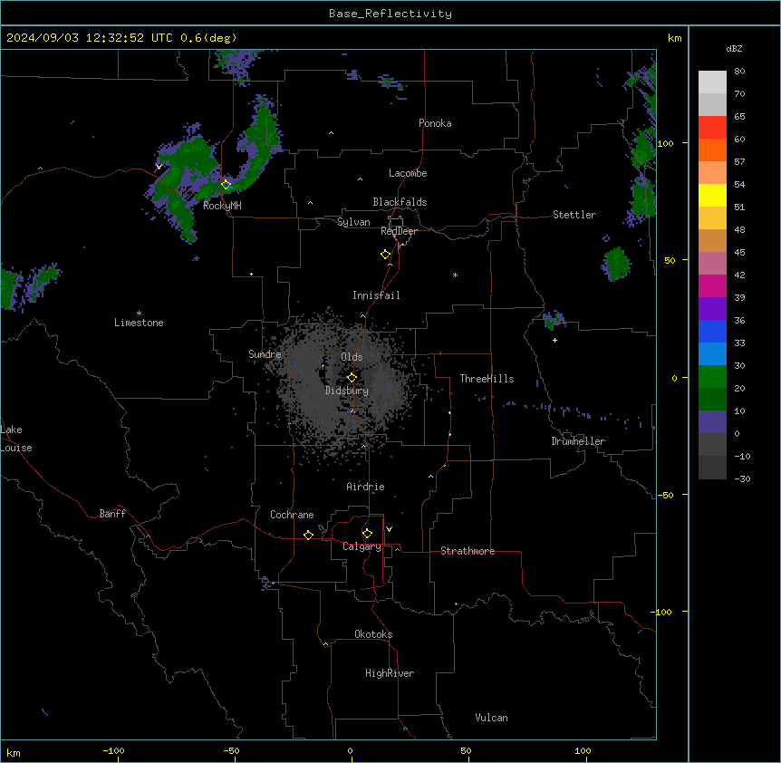Screen dimensions: 781x763
Task: Click the Sundre label
Action: 265,354
